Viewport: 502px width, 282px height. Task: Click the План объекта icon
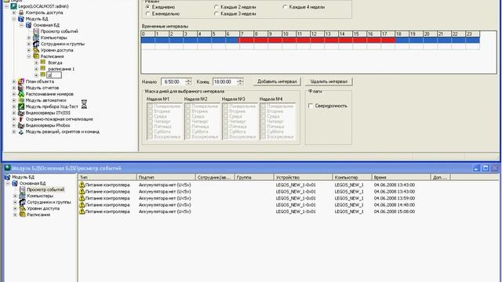(21, 81)
